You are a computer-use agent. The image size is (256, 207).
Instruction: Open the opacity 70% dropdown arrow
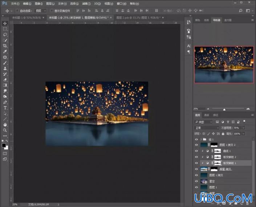243,128
